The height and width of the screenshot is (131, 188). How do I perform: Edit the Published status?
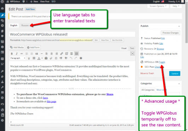(163, 38)
